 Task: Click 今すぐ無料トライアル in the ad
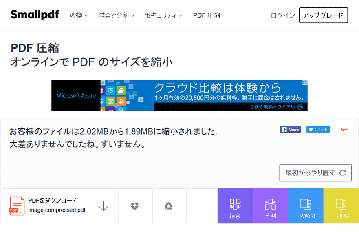[276, 107]
